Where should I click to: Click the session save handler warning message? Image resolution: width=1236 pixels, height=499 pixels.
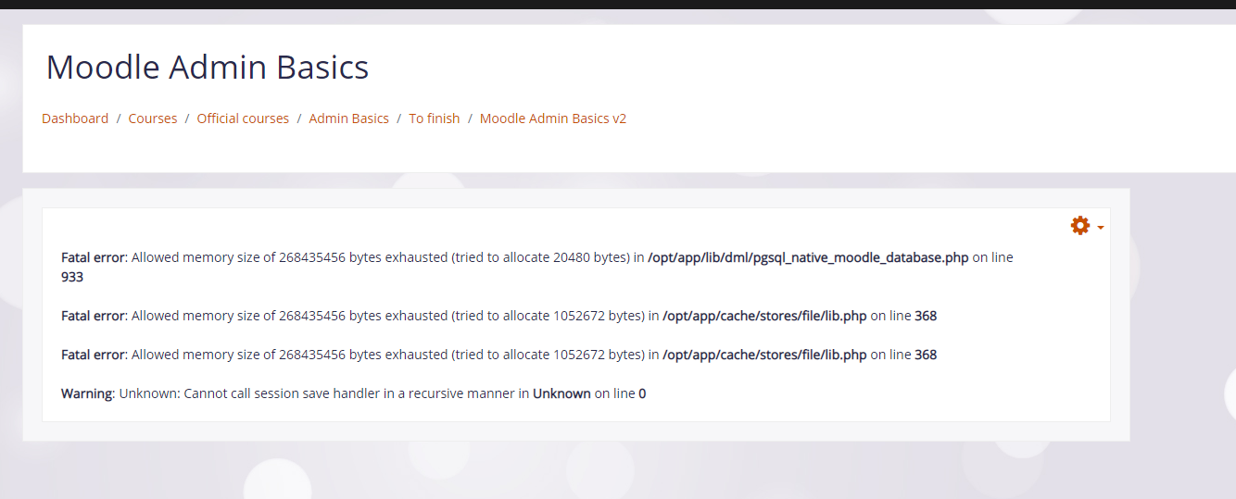[354, 393]
